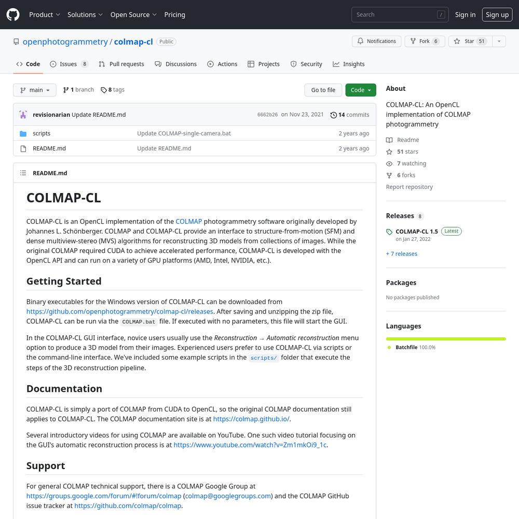Open the YouTube tutorial link
This screenshot has width=519, height=519.
click(x=250, y=445)
